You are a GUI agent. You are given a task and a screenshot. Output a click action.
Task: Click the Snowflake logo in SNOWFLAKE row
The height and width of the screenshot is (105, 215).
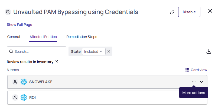[24, 82]
